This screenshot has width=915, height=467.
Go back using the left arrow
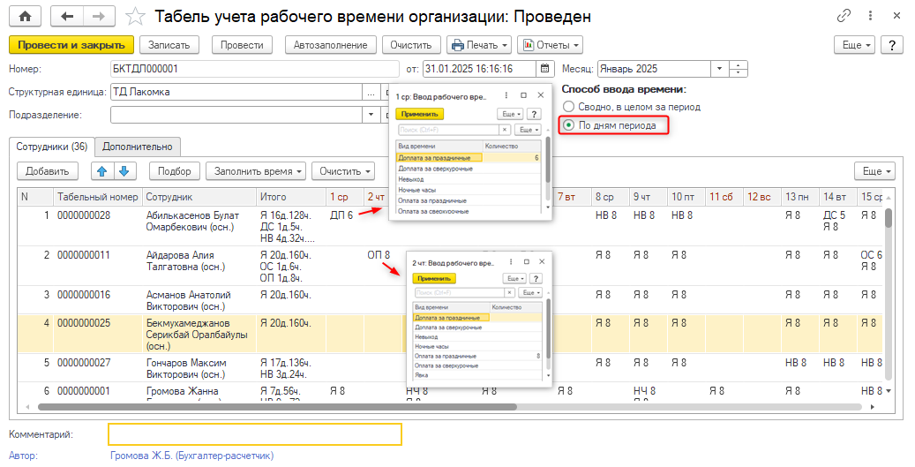(68, 17)
